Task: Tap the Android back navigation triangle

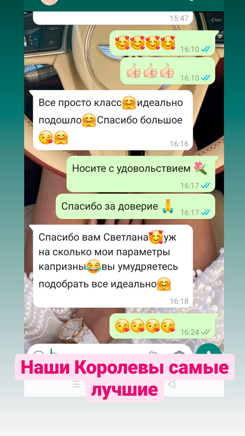Action: [171, 385]
